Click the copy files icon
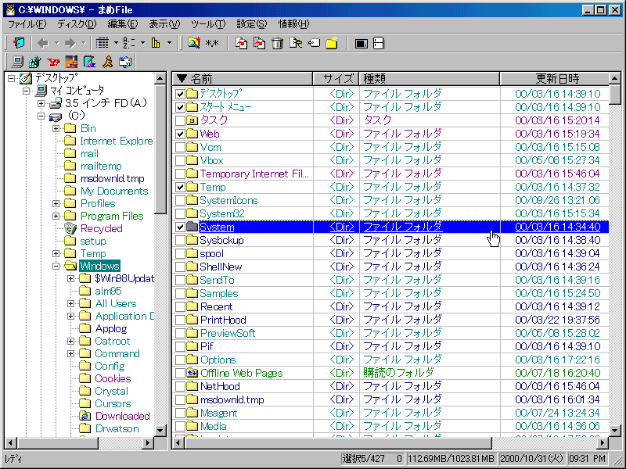This screenshot has width=626, height=469. click(241, 43)
